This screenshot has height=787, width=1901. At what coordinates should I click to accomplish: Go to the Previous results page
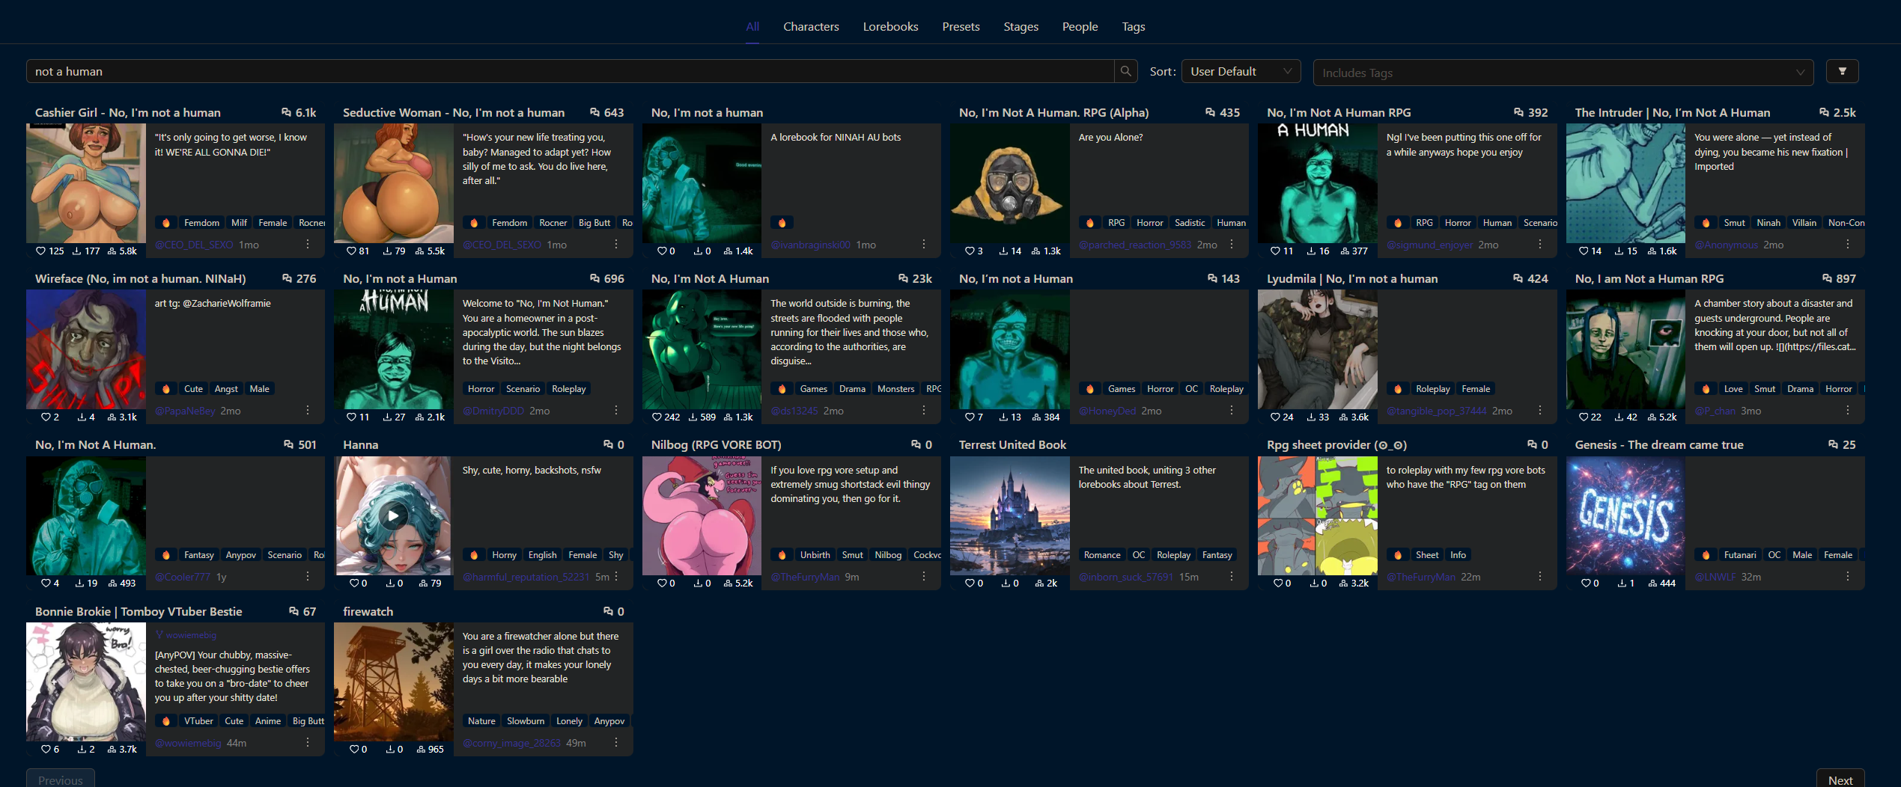tap(61, 780)
